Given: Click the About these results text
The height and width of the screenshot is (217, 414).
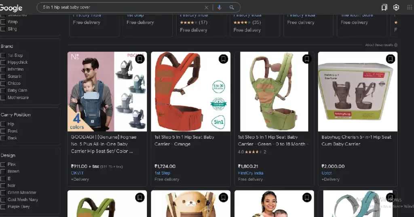Looking at the screenshot, I should click(x=379, y=45).
